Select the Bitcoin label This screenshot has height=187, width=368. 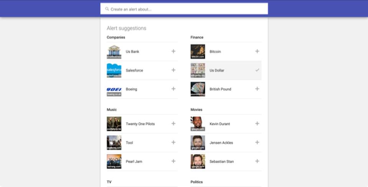point(215,52)
